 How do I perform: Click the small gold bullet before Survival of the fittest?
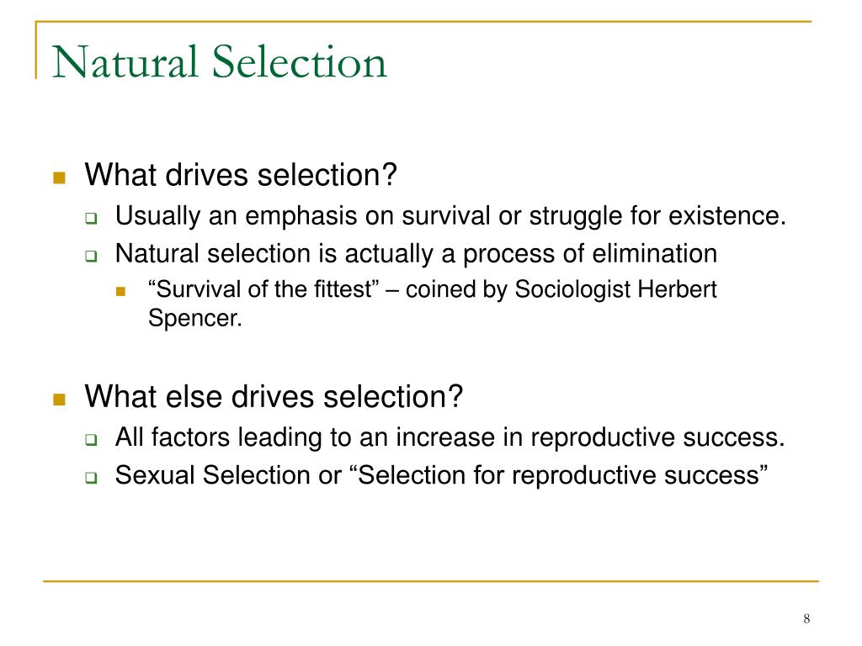(x=121, y=291)
